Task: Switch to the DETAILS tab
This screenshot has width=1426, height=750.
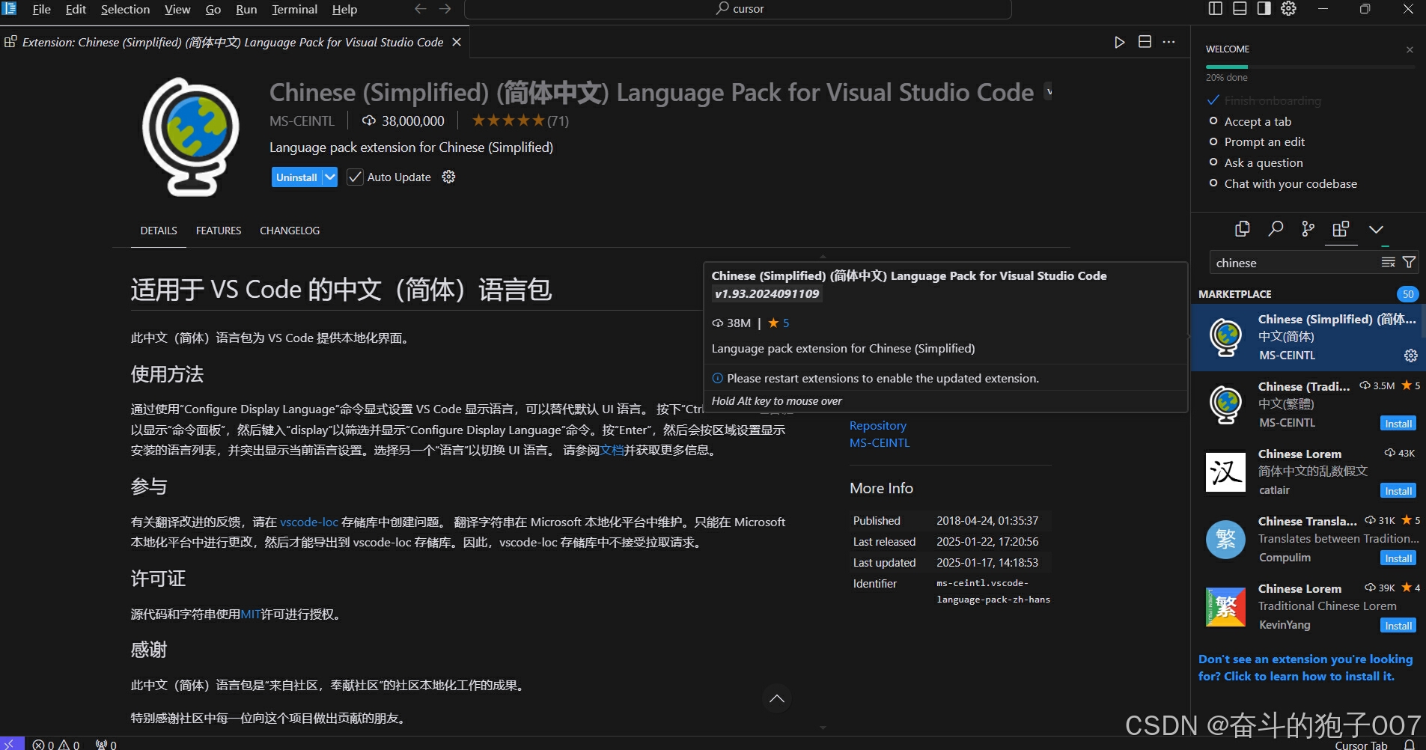Action: [159, 231]
